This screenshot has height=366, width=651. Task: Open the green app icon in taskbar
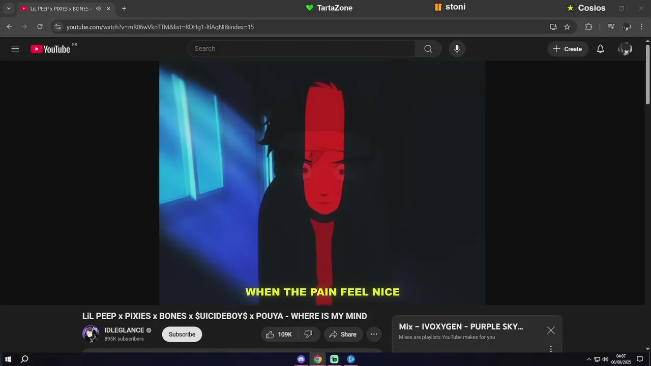pos(334,359)
